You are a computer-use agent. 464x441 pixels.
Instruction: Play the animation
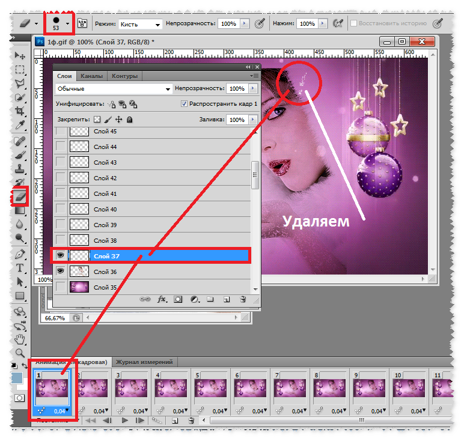pos(124,420)
